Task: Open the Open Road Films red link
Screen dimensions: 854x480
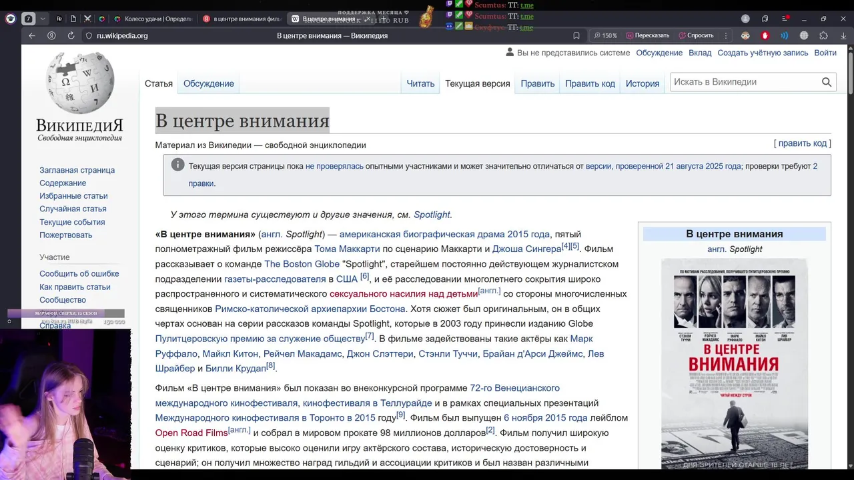Action: [191, 433]
